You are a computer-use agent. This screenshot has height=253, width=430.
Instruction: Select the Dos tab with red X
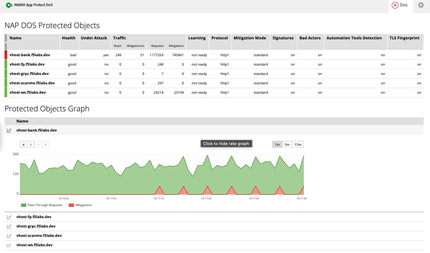tap(400, 5)
